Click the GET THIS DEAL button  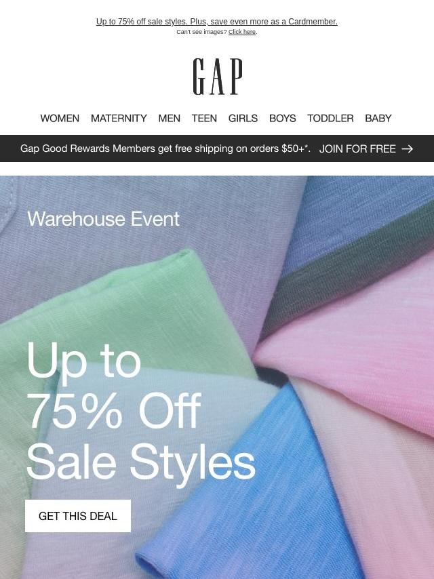pos(78,516)
